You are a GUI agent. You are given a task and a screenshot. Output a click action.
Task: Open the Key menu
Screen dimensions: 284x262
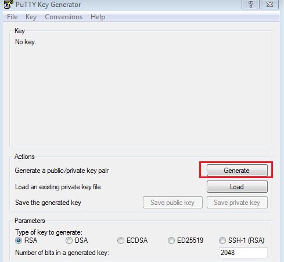click(x=31, y=17)
